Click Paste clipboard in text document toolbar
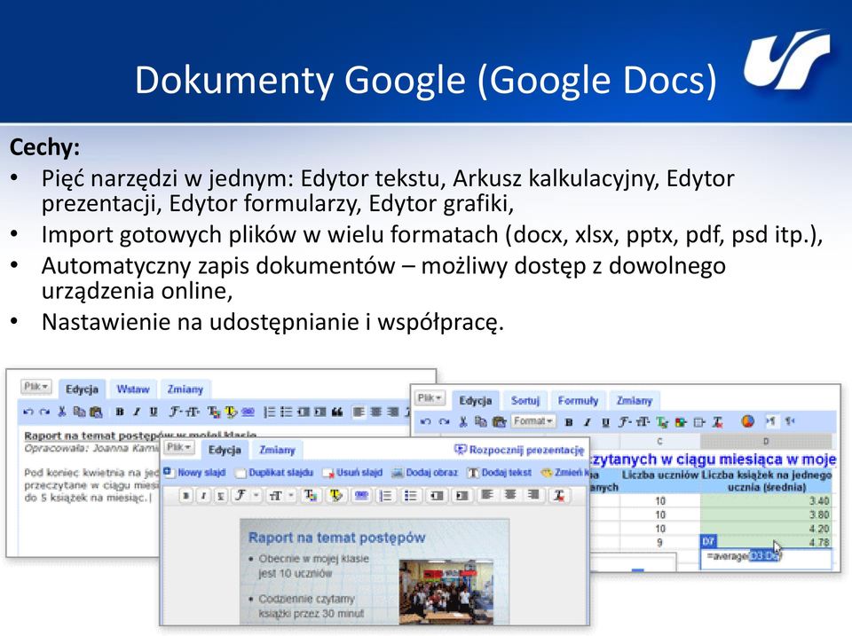This screenshot has height=636, width=852. (96, 412)
